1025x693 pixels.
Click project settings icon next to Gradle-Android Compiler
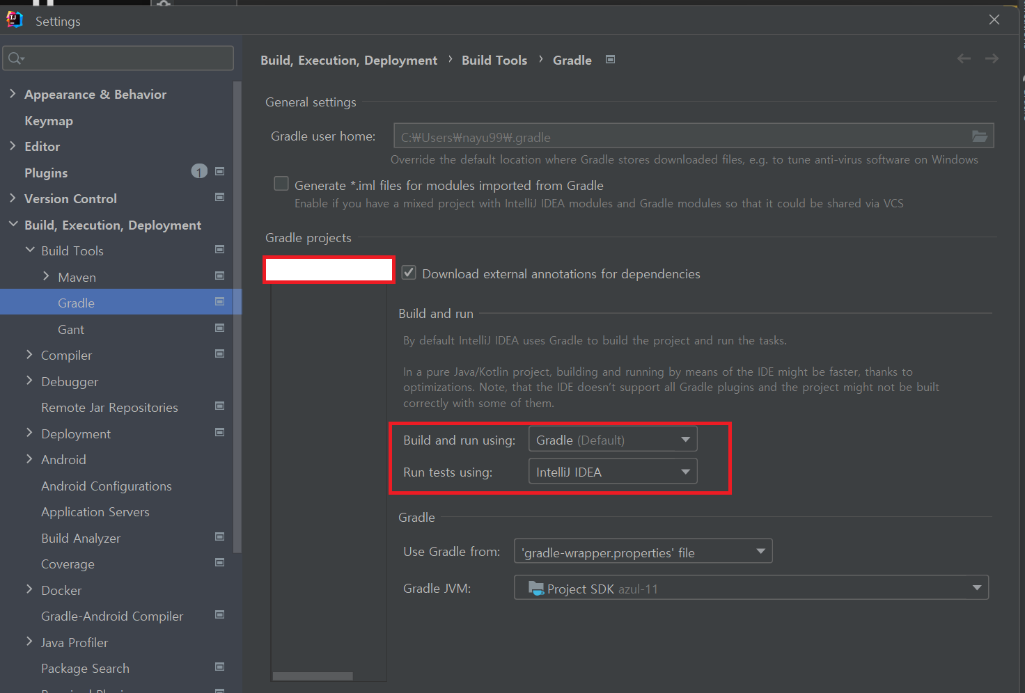click(x=220, y=615)
